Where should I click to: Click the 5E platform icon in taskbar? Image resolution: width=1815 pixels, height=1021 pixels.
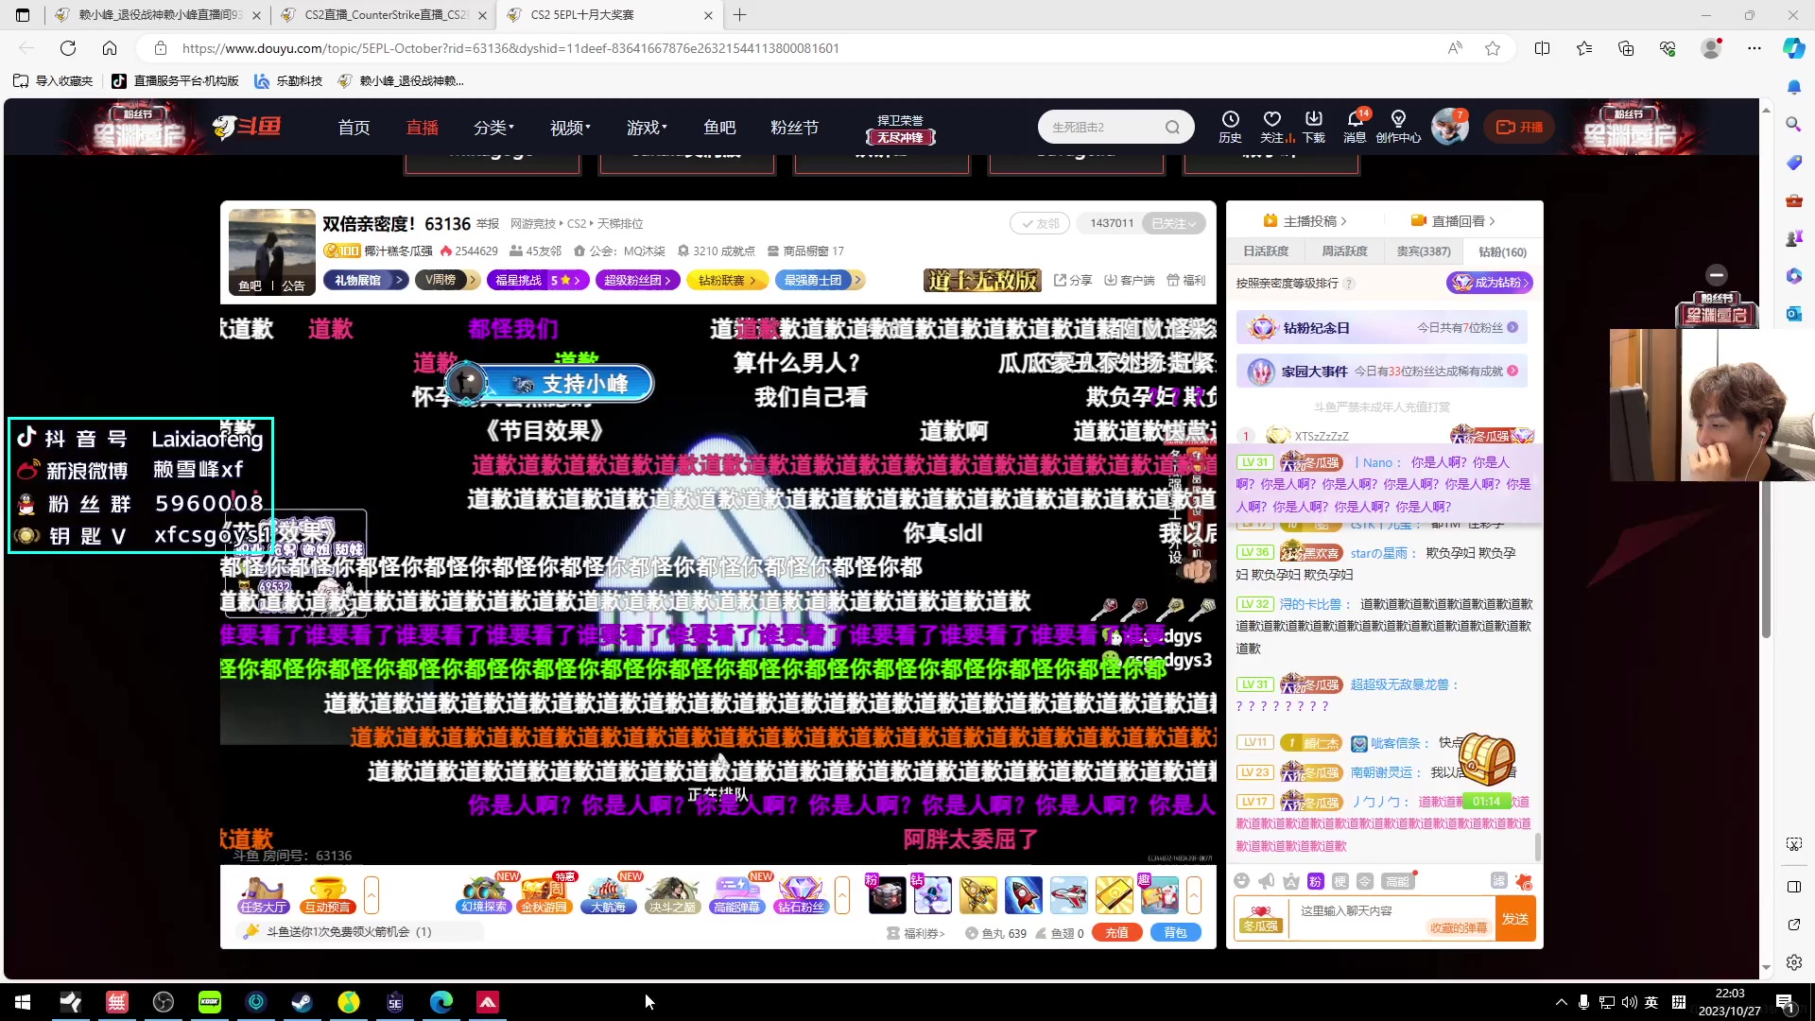(x=395, y=1002)
